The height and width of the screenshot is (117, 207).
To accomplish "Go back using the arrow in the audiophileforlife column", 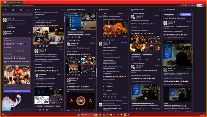I will point(164,10).
